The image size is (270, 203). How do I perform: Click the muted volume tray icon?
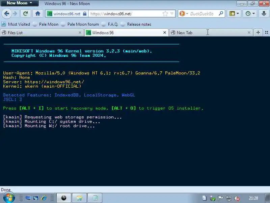237,199
